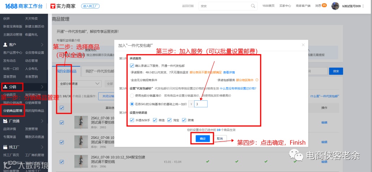
Task: Click the 进入找工厂 button
Action: click(x=90, y=6)
